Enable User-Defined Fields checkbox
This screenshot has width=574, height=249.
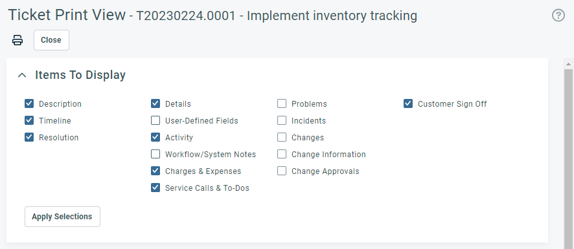155,121
